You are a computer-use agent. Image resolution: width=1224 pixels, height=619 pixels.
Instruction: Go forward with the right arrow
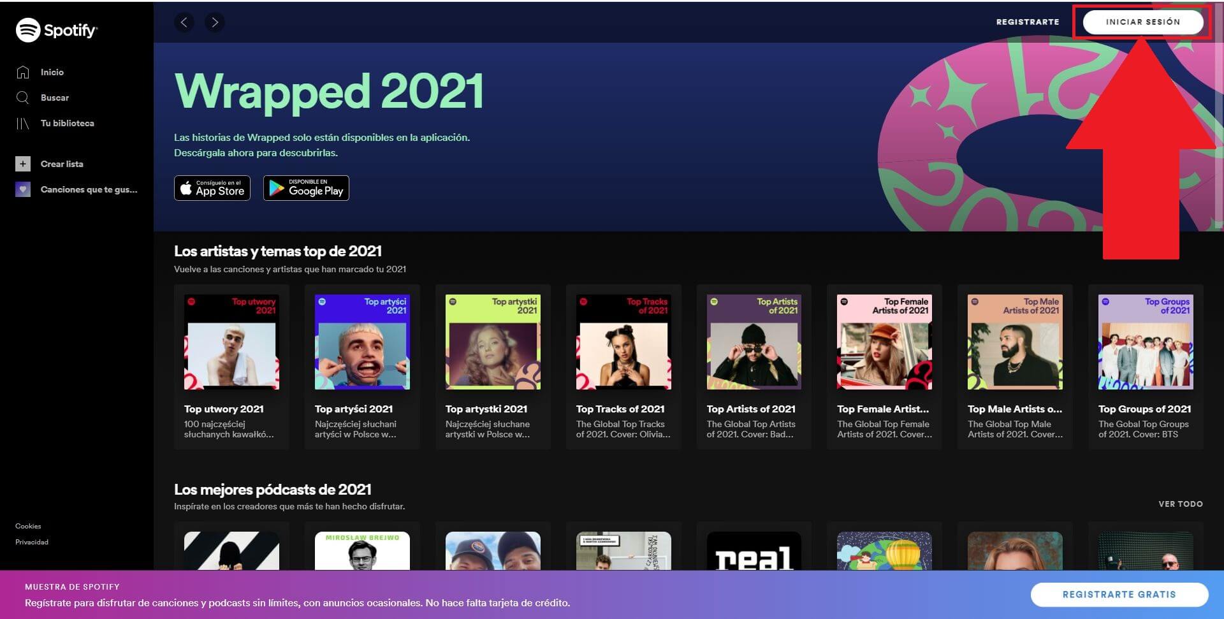pos(215,22)
